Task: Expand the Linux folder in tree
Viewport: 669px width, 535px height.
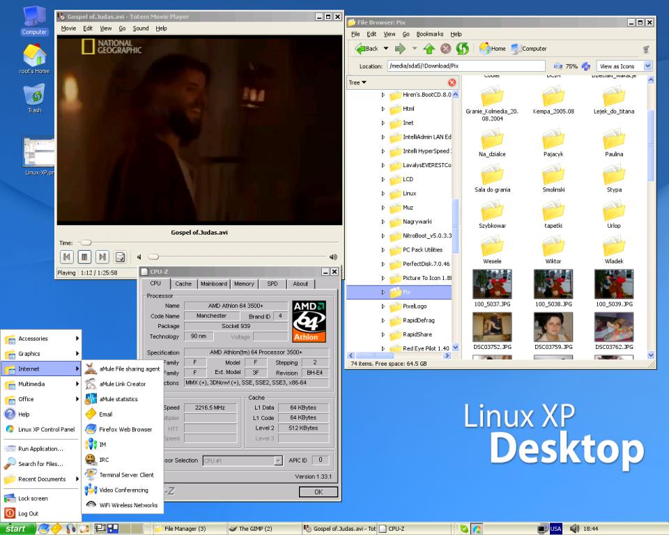Action: click(x=383, y=194)
